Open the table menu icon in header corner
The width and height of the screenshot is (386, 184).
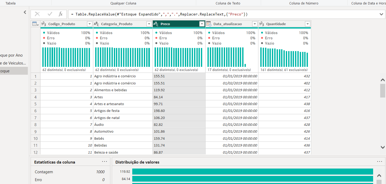pos(35,24)
